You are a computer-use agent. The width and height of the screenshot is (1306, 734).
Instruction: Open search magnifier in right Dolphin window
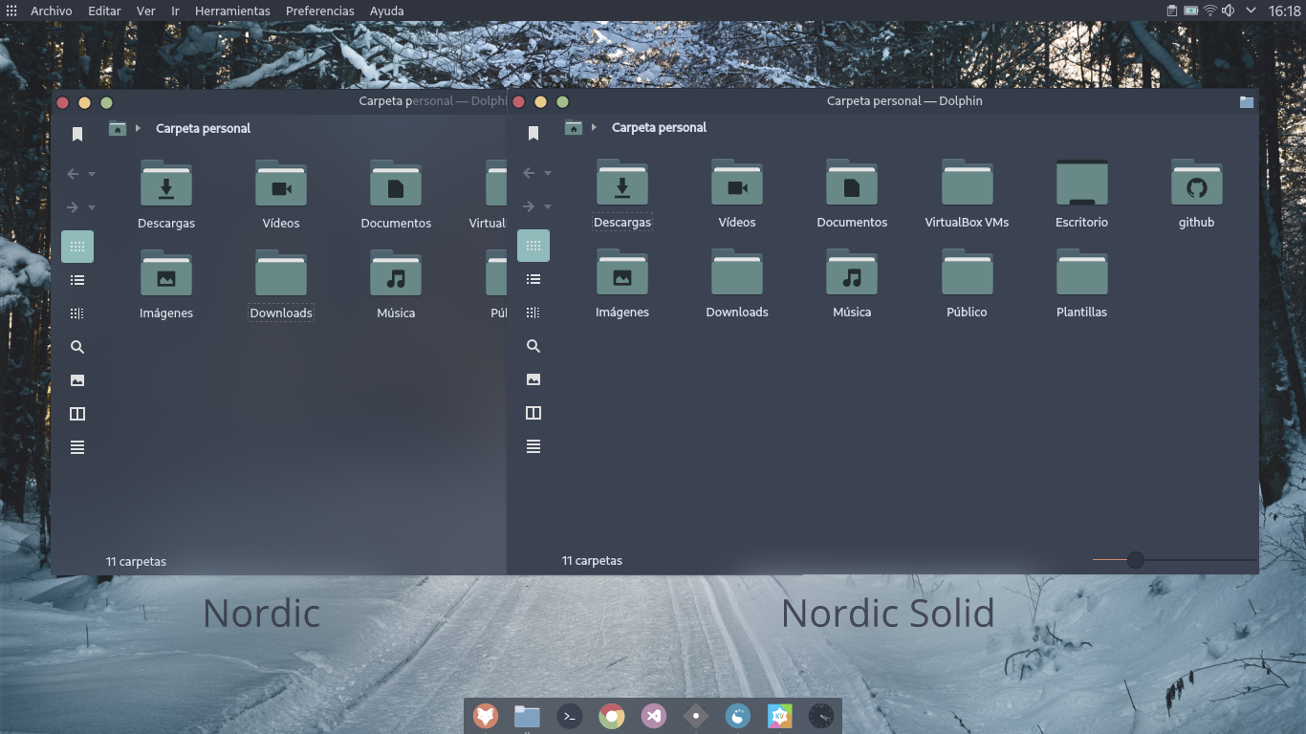click(x=533, y=346)
